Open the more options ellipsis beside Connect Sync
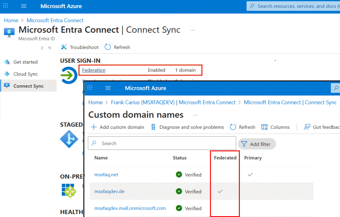 coord(193,30)
